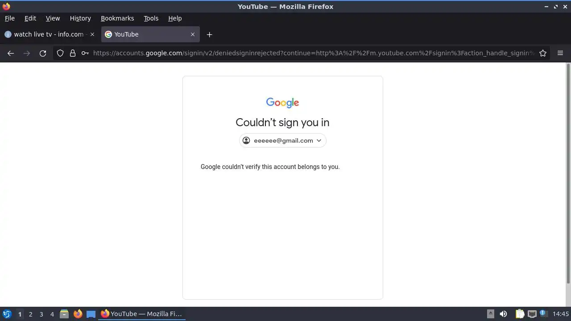Screen dimensions: 571x321
Task: Close the YouTube tab
Action: pyautogui.click(x=193, y=34)
